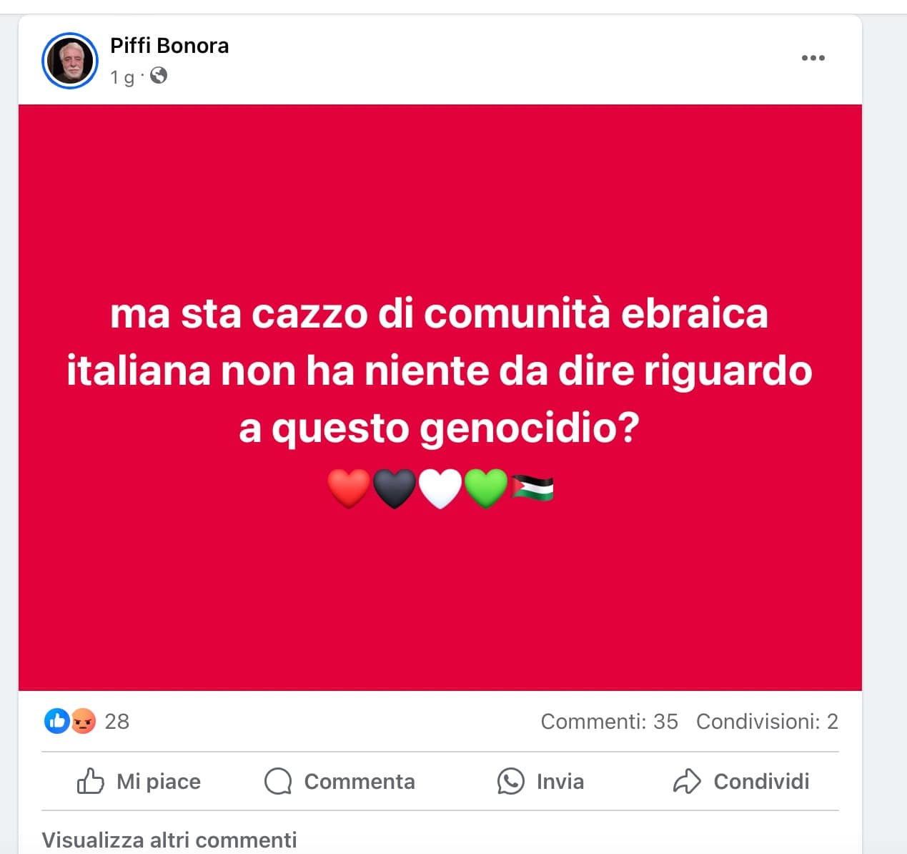Screen dimensions: 907x854
Task: Send the post via Invia button
Action: coord(540,781)
